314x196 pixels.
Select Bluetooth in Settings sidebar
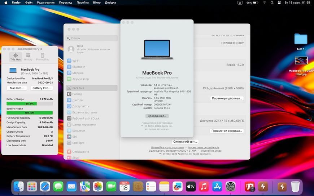pyautogui.click(x=92, y=67)
